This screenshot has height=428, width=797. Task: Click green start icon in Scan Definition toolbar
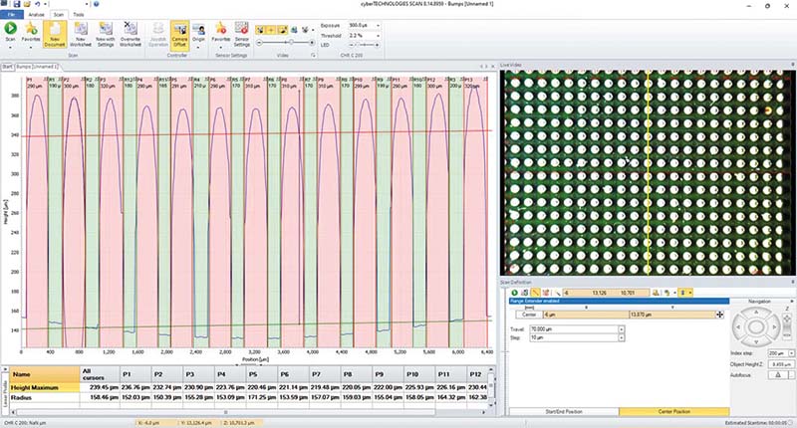pos(514,293)
